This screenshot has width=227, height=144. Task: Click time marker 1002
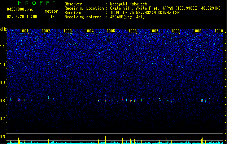click(46, 31)
